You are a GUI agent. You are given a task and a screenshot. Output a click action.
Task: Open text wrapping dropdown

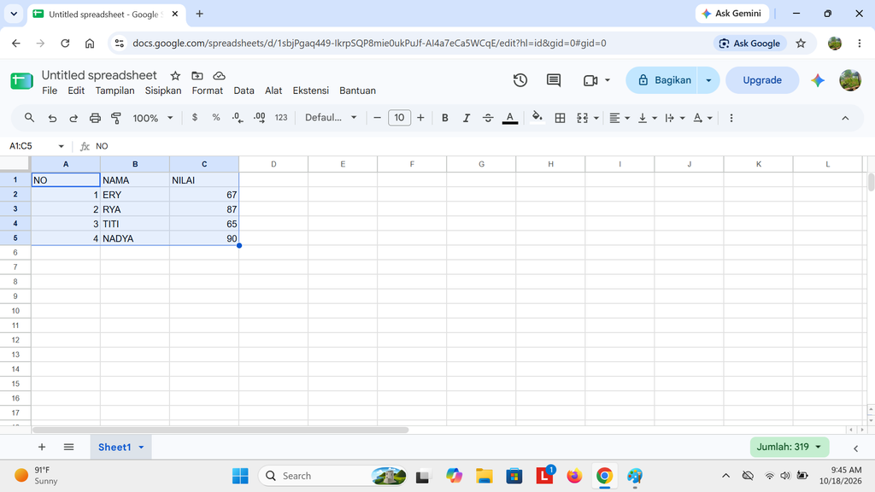pyautogui.click(x=675, y=118)
